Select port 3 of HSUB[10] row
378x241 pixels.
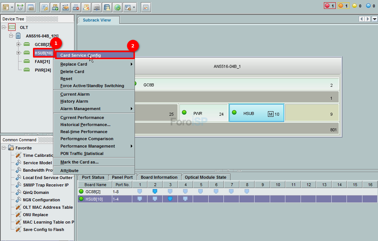pos(170,199)
